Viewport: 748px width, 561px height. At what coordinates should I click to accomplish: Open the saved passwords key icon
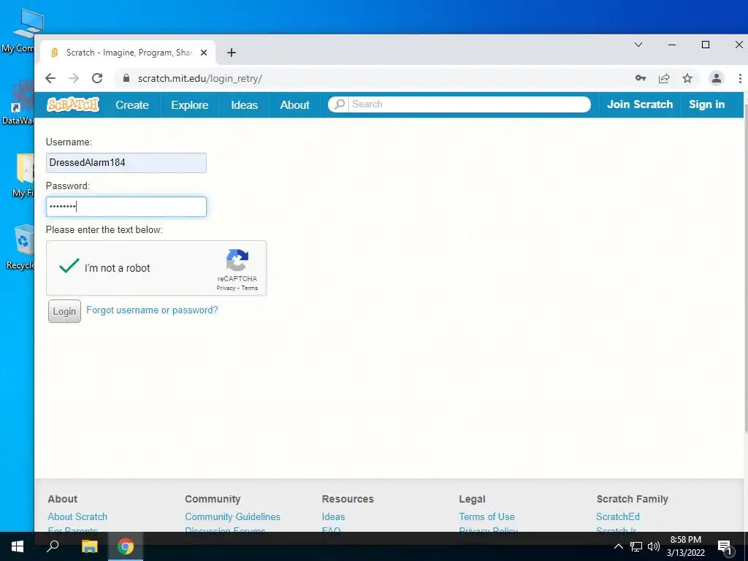[640, 78]
